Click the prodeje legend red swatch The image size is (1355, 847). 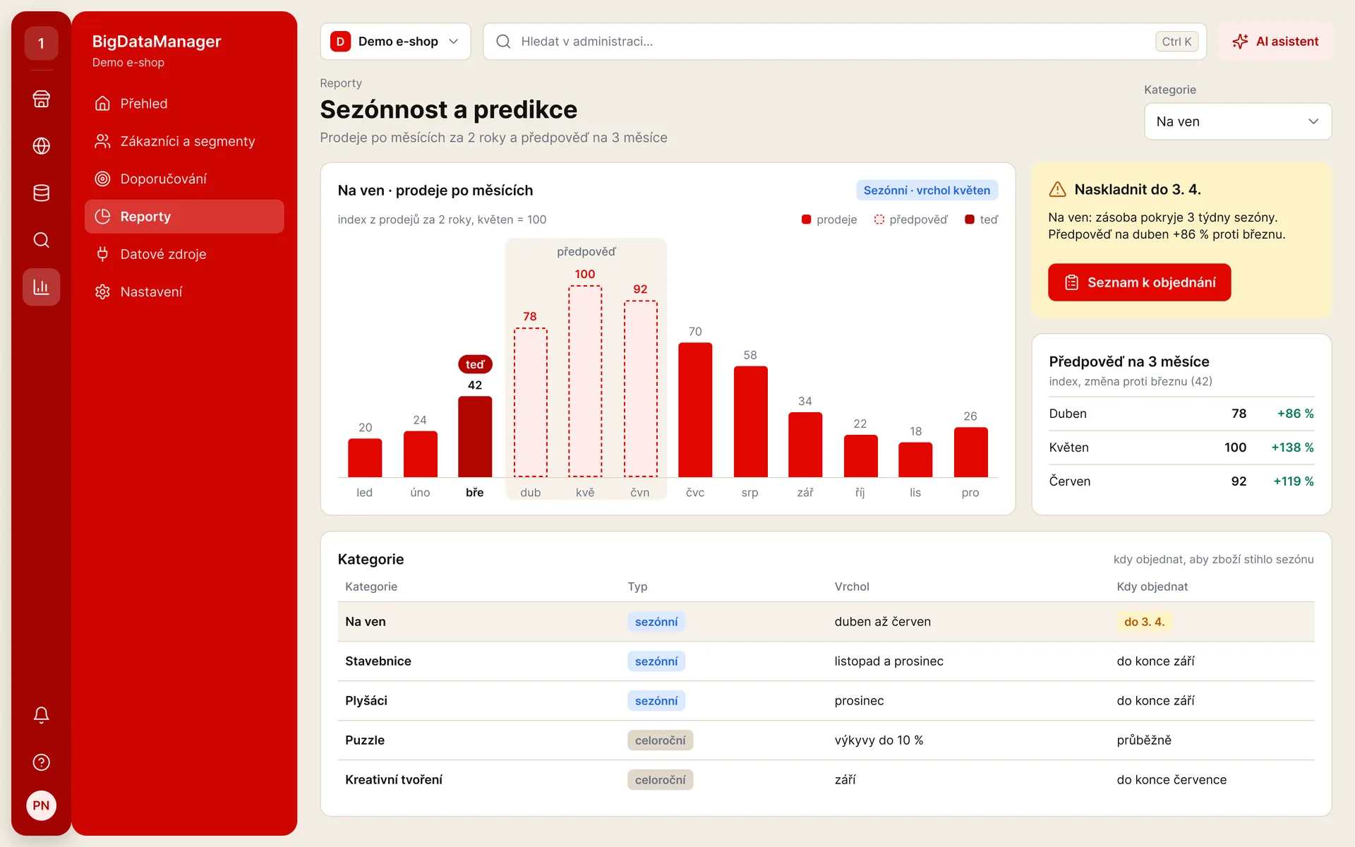pyautogui.click(x=806, y=220)
